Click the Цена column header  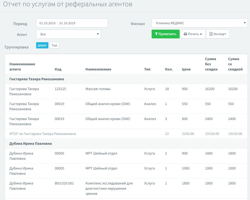pos(186,69)
